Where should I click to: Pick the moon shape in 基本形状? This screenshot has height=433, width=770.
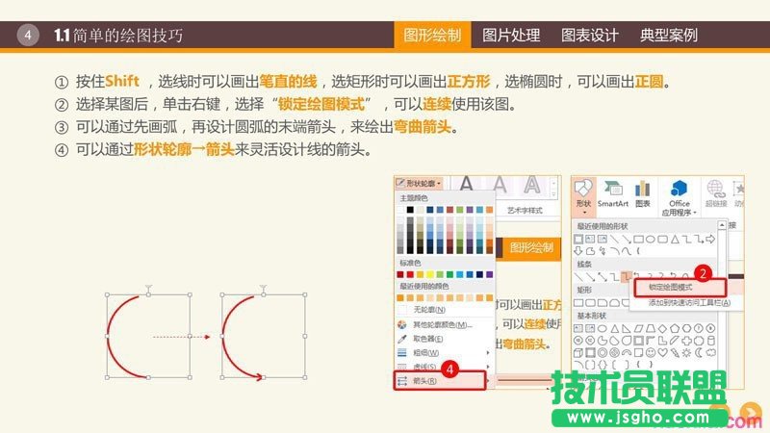point(699,352)
